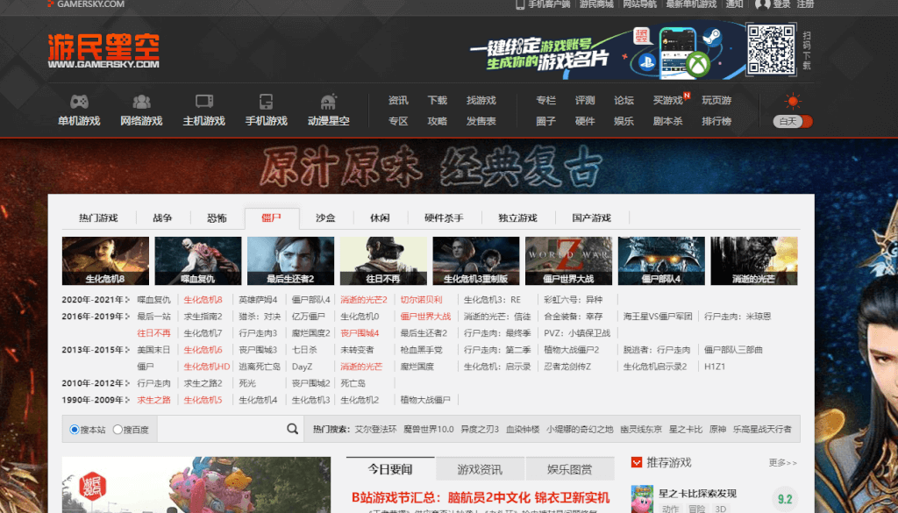Click the 登录 link
The height and width of the screenshot is (513, 898).
click(x=781, y=4)
